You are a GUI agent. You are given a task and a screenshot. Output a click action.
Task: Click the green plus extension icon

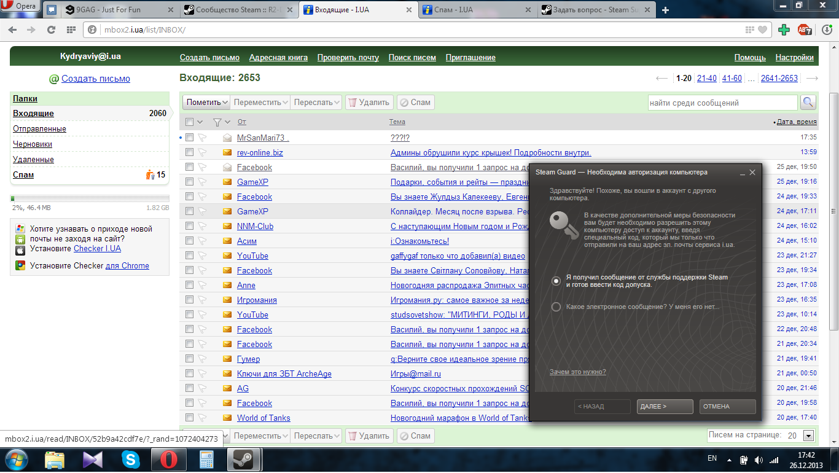[784, 29]
